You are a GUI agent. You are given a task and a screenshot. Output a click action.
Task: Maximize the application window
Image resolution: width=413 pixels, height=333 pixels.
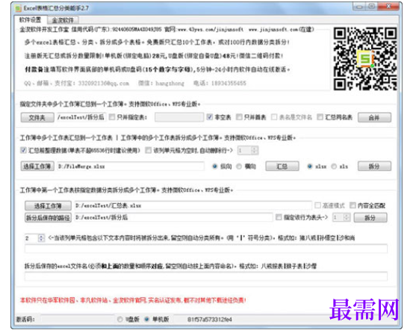coord(371,7)
